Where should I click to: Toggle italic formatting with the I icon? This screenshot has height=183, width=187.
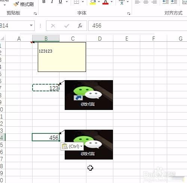pos(52,2)
